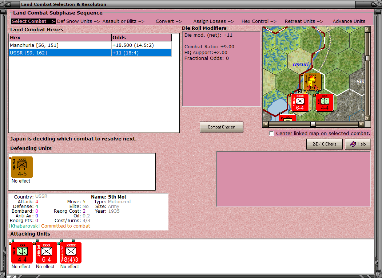Click the map scroll right arrow
Viewport: 382px width, 278px height.
click(362, 124)
